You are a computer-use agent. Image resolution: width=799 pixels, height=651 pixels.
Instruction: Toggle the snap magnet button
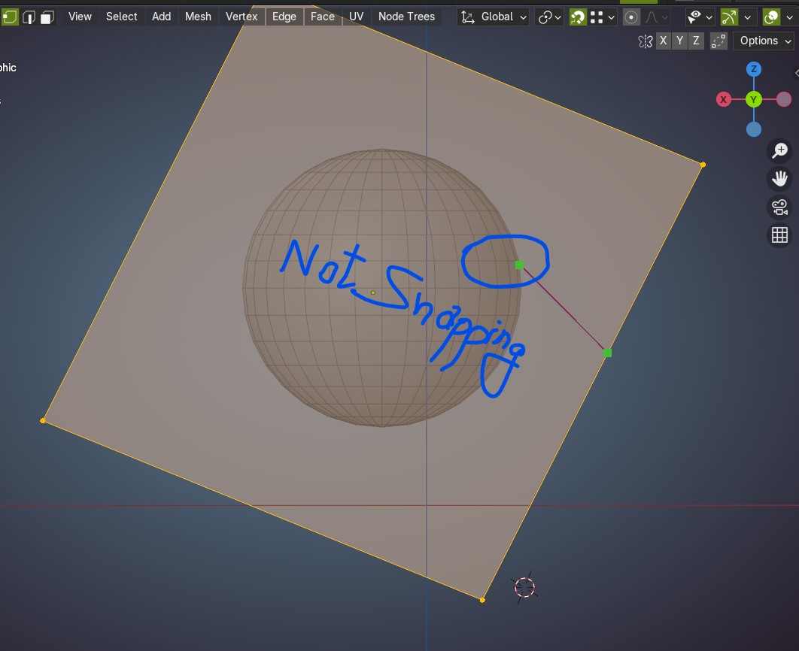click(578, 17)
